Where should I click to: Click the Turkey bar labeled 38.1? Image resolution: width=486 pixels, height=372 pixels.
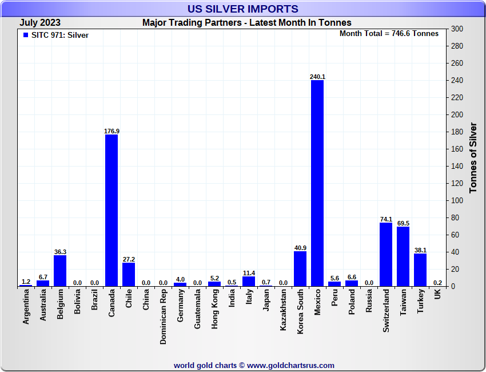point(420,270)
